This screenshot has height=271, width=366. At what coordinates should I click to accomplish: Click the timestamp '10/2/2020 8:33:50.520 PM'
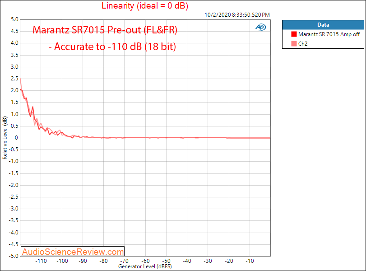237,15
